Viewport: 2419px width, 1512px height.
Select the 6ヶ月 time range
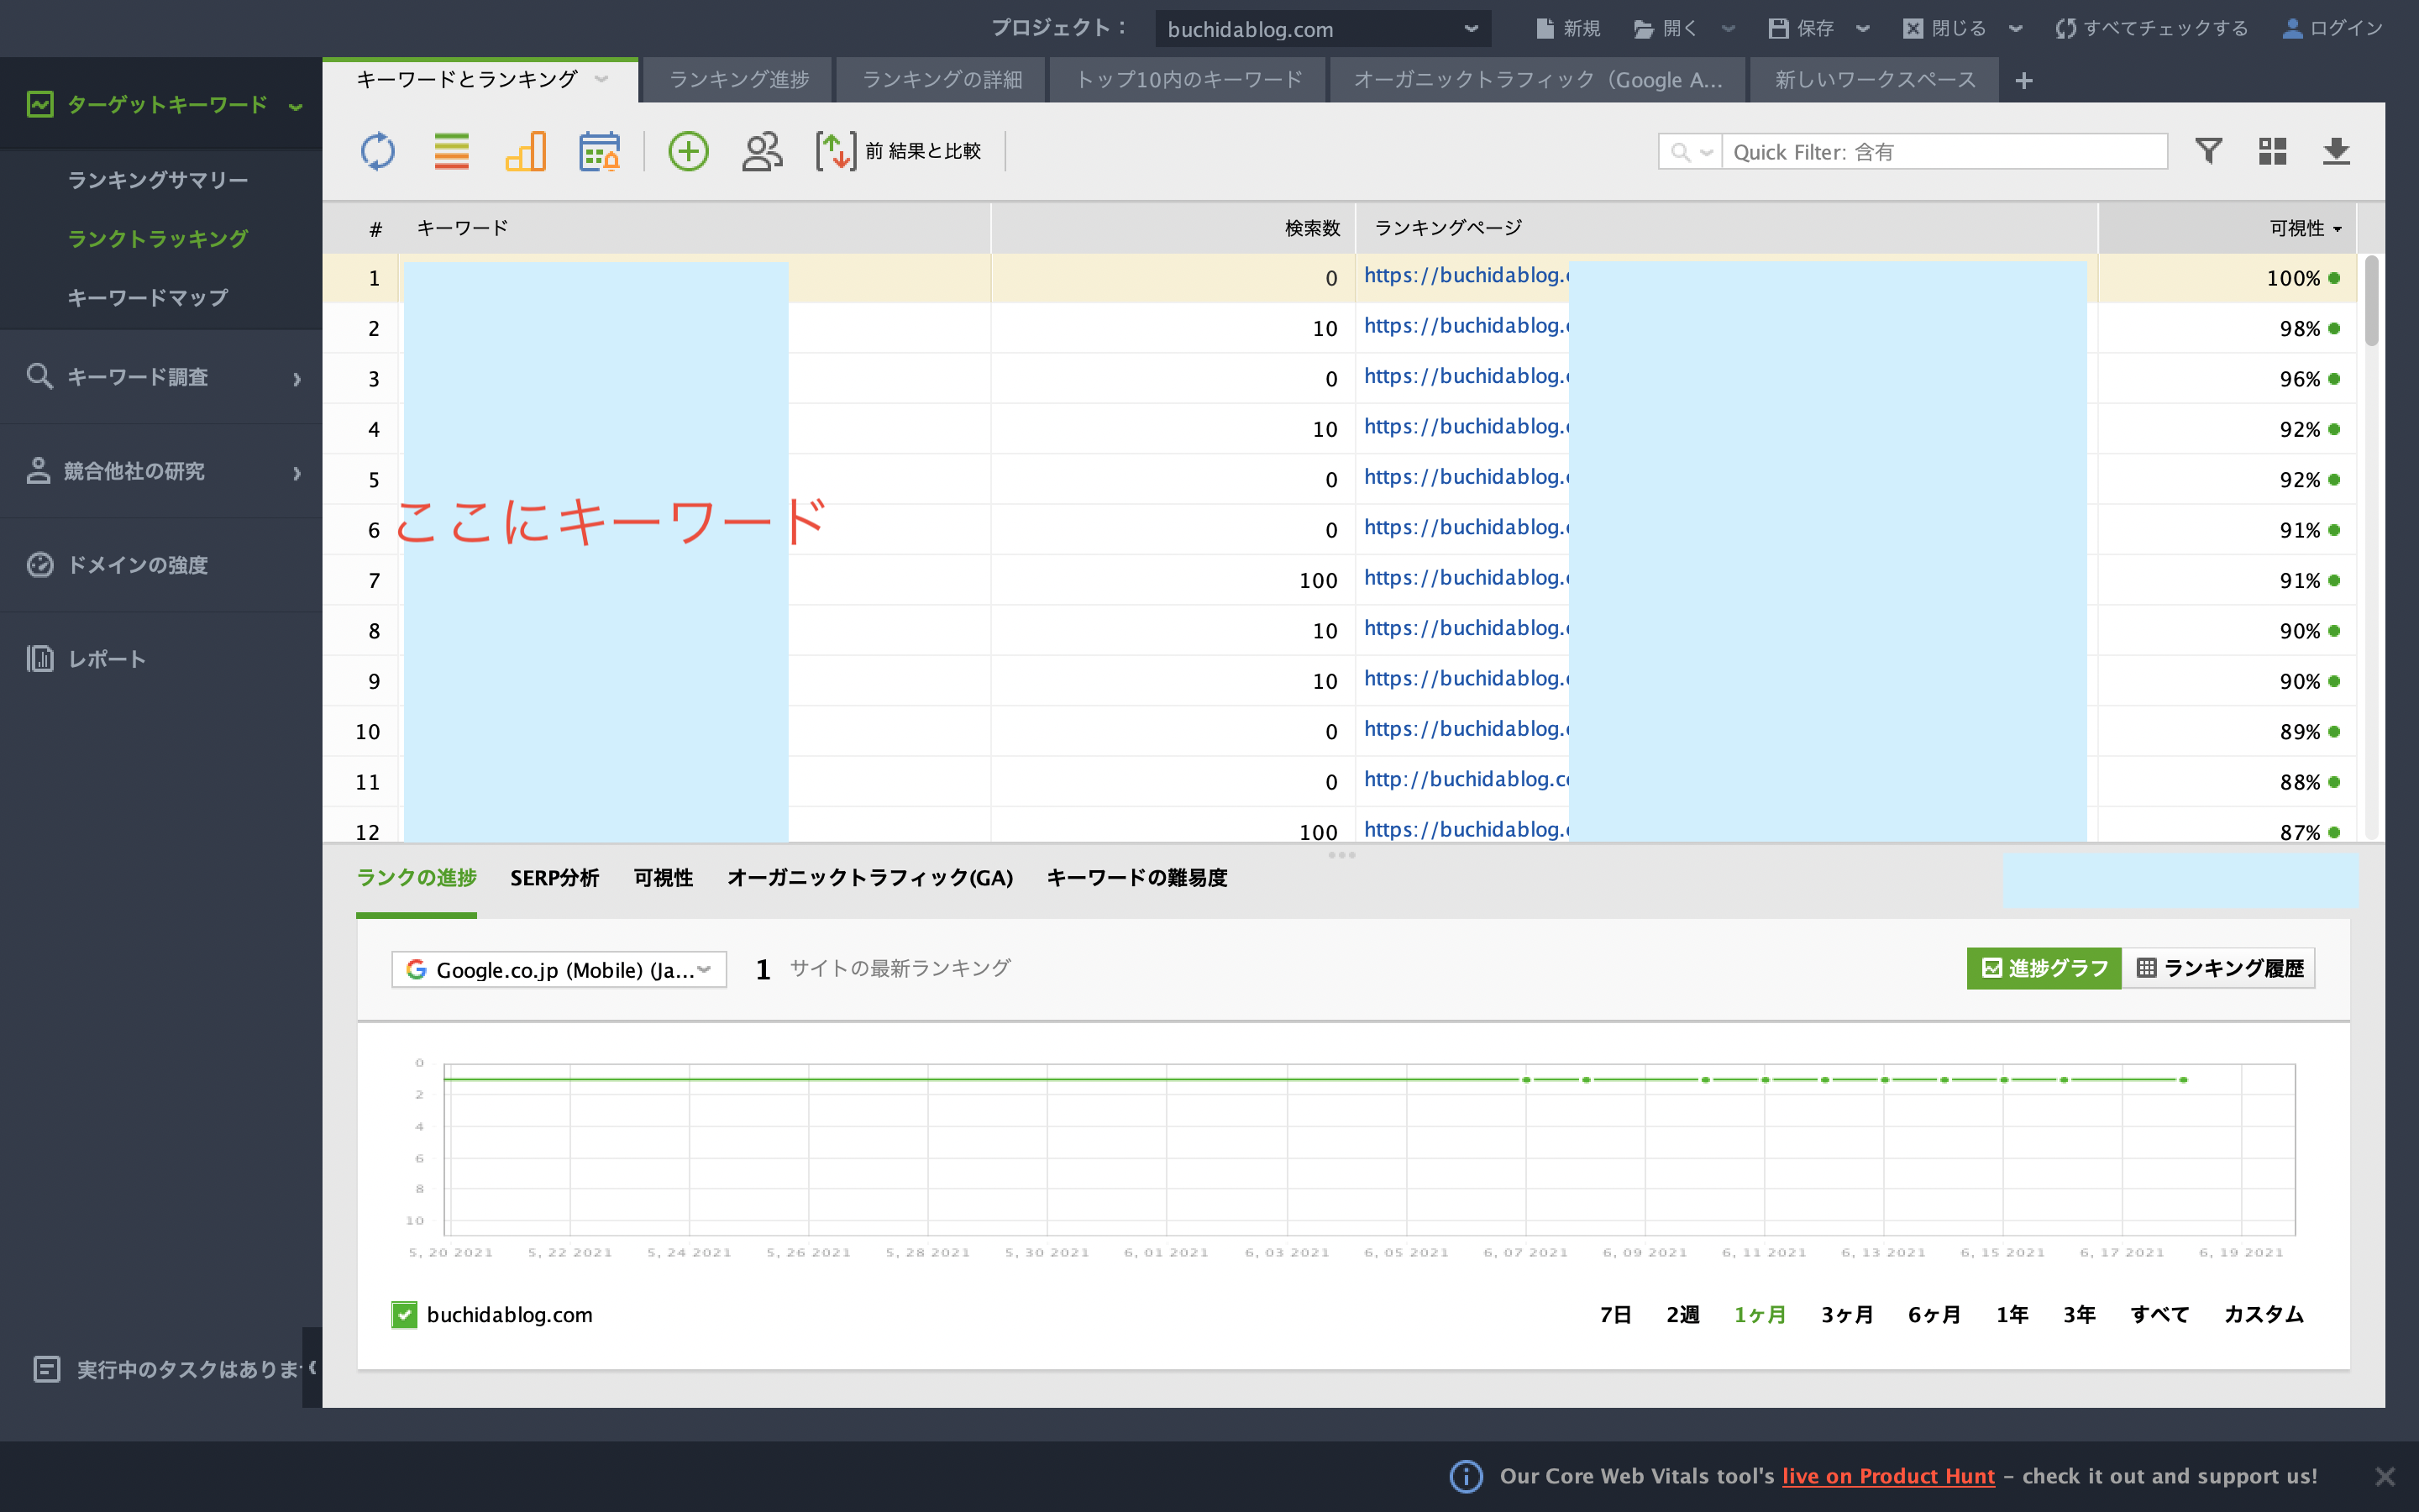1934,1314
